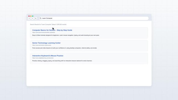Click the "Practice clicking, dragging, typing" description
Image resolution: width=178 pixels, height=100 pixels.
(62, 61)
